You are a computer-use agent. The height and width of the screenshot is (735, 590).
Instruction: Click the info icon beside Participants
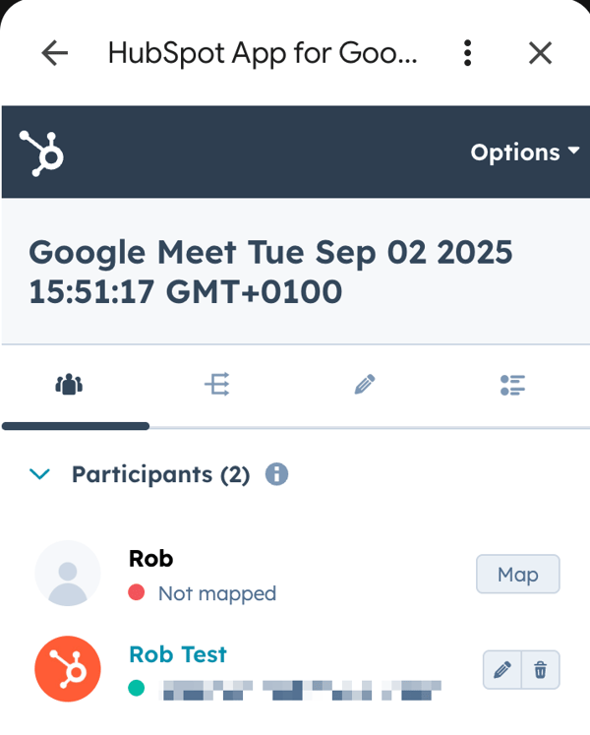(276, 474)
